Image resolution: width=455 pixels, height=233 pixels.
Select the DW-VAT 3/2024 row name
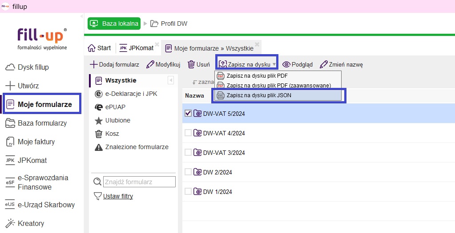point(224,153)
